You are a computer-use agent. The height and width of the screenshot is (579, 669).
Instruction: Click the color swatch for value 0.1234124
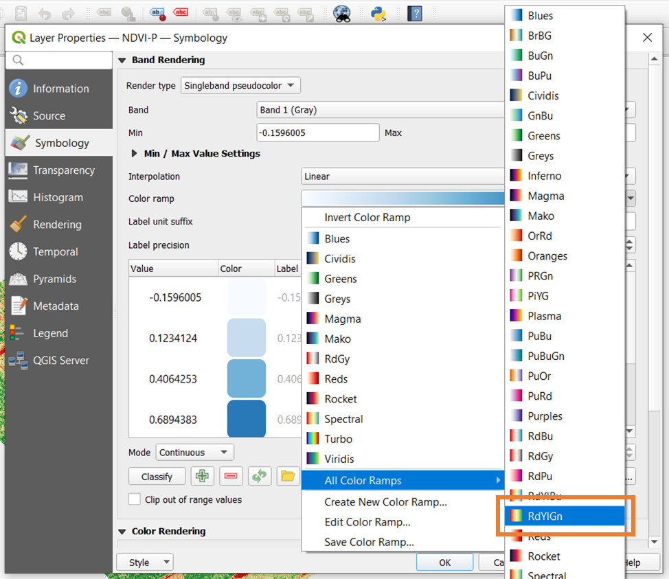(246, 338)
